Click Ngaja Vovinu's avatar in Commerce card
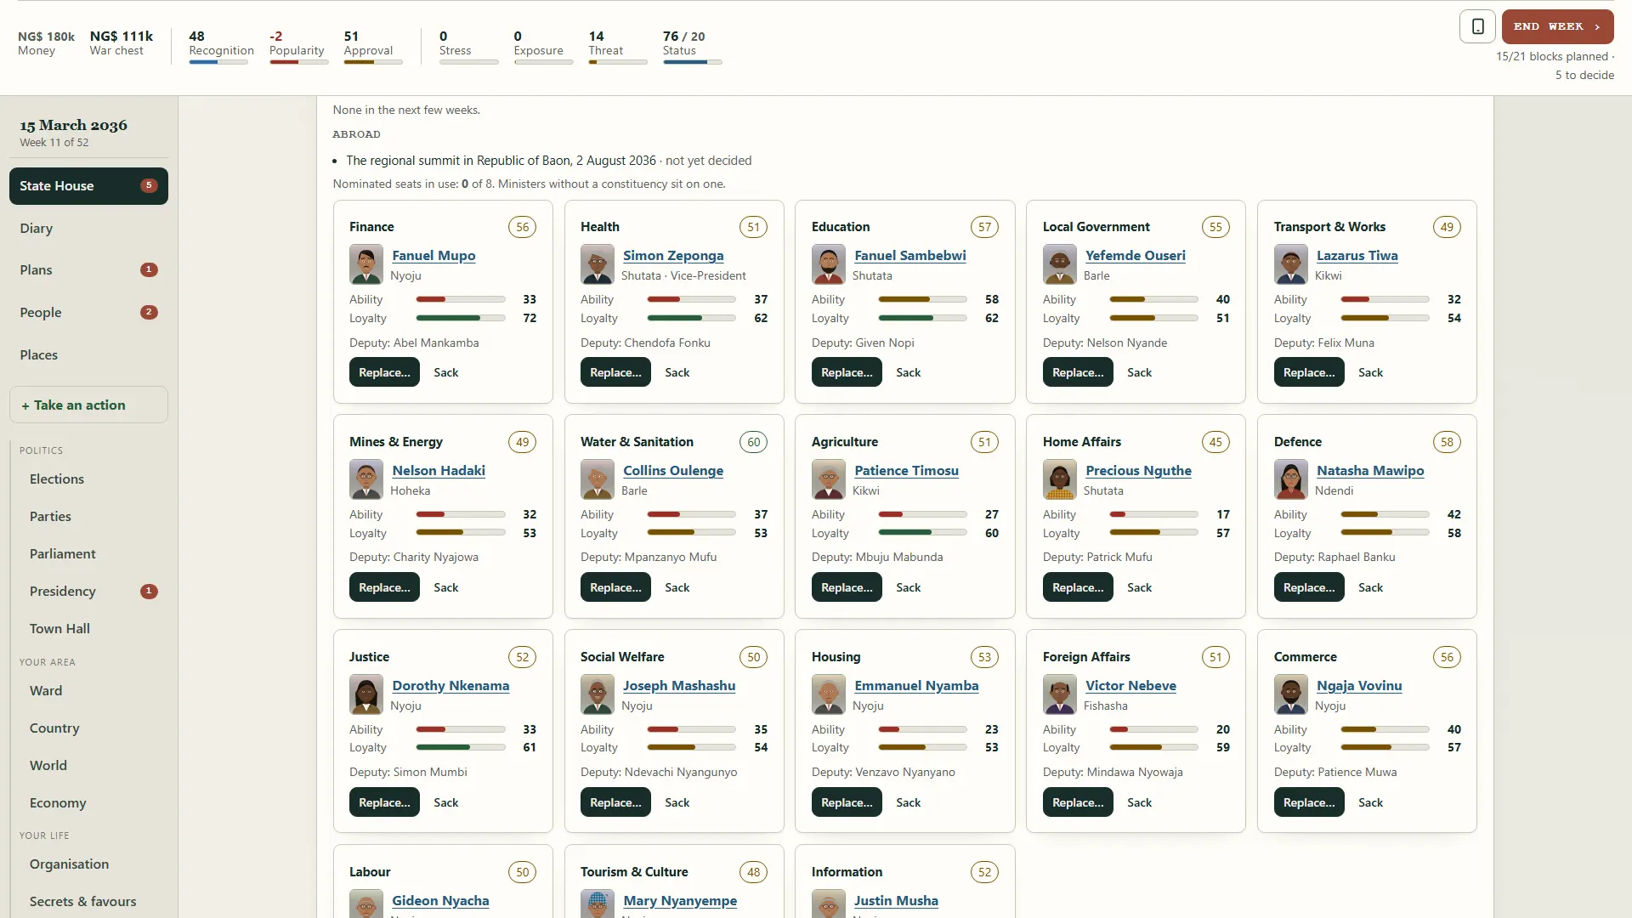The image size is (1632, 918). [1291, 694]
